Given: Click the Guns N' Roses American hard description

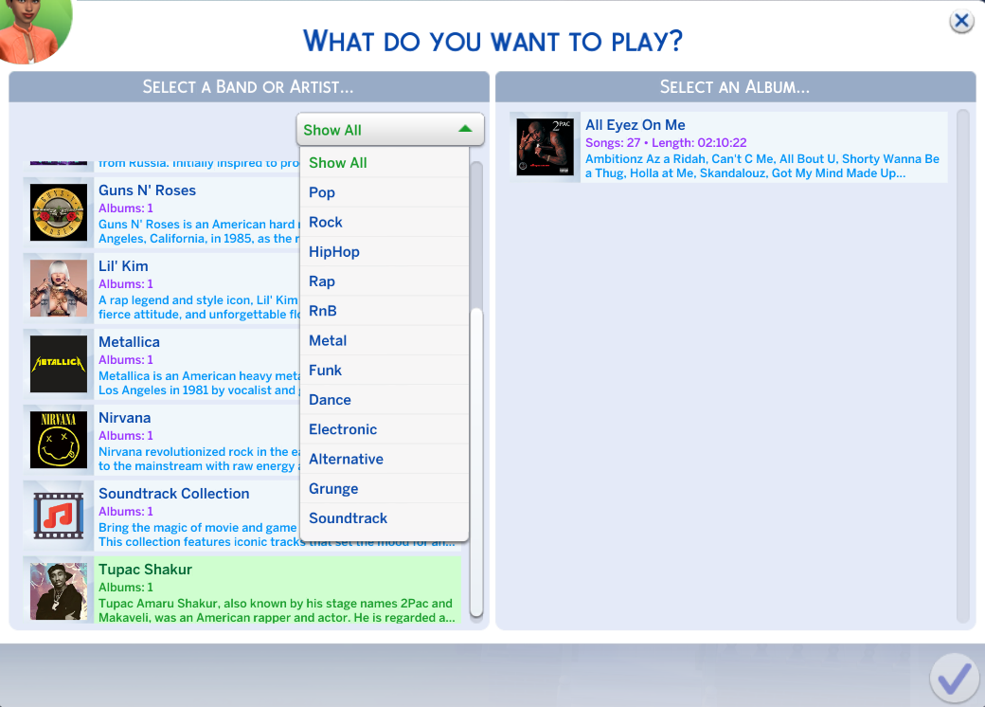Looking at the screenshot, I should [x=200, y=231].
